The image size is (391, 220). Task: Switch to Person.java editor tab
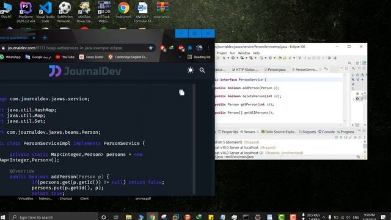[x=275, y=70]
